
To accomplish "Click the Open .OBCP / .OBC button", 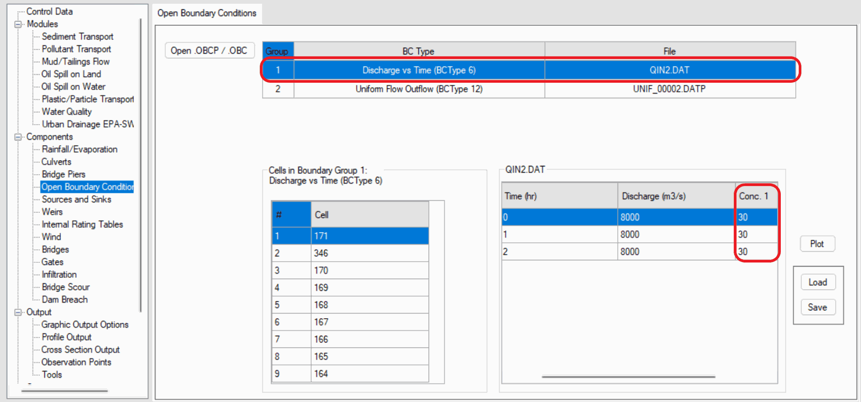I will pos(209,51).
